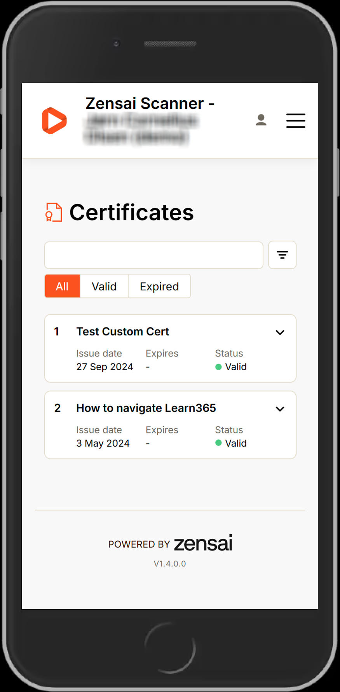Click the POWERED BY footer text
340x692 pixels.
[139, 544]
